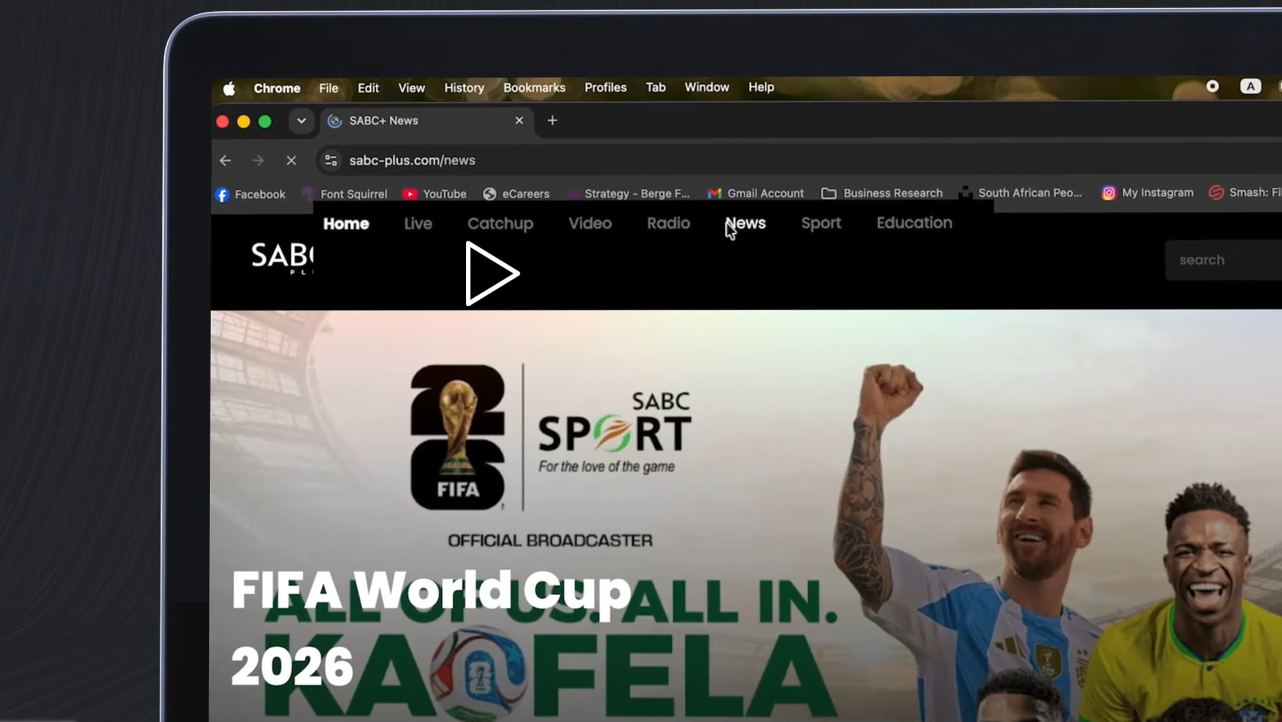Image resolution: width=1282 pixels, height=722 pixels.
Task: Open the Edit menu
Action: tap(368, 88)
